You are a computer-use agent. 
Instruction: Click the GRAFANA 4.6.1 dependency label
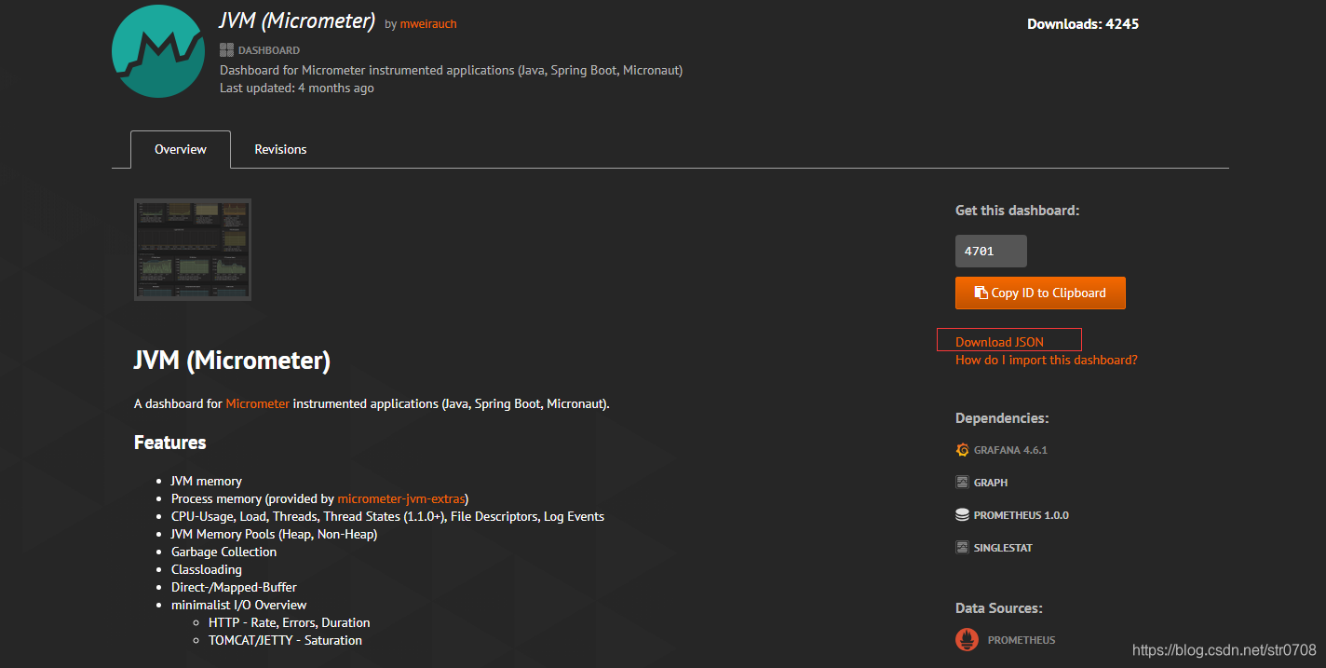click(x=1010, y=450)
